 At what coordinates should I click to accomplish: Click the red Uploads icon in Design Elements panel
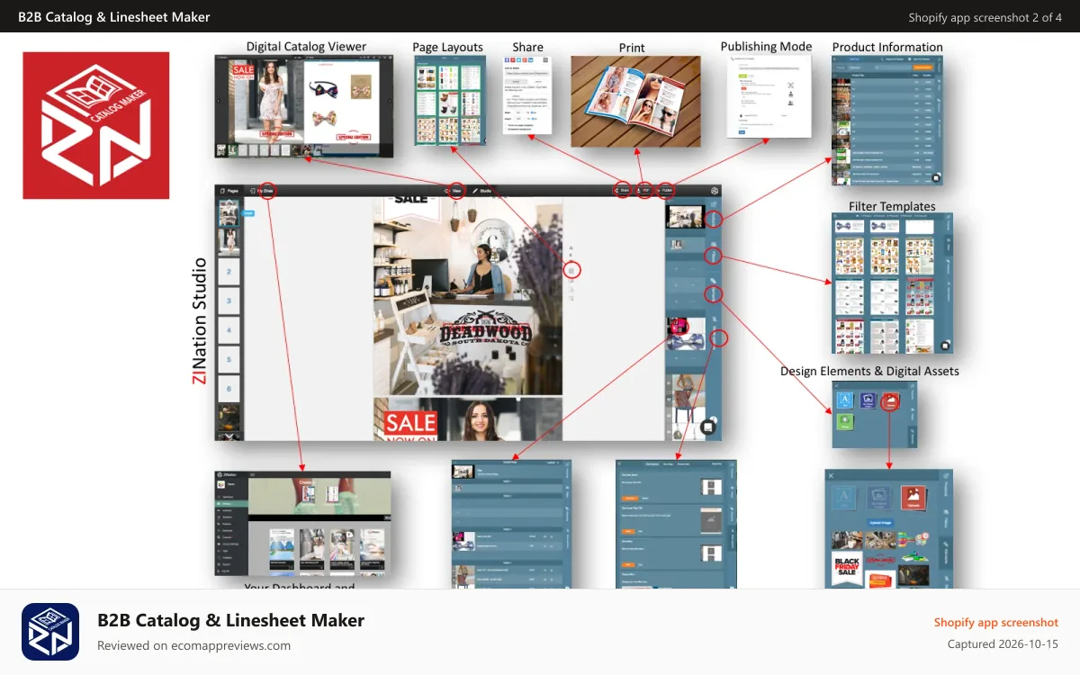(x=890, y=401)
